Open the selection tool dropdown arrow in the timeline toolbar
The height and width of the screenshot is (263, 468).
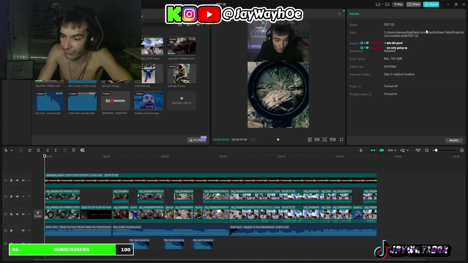pyautogui.click(x=11, y=150)
